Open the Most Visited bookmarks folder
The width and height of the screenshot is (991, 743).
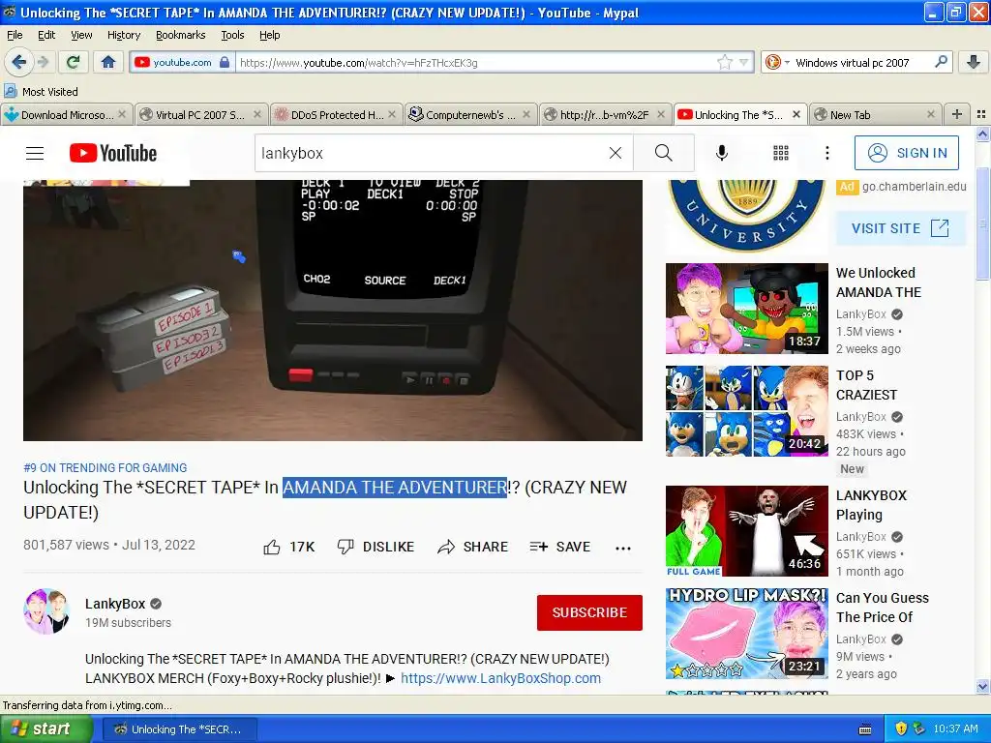point(41,92)
